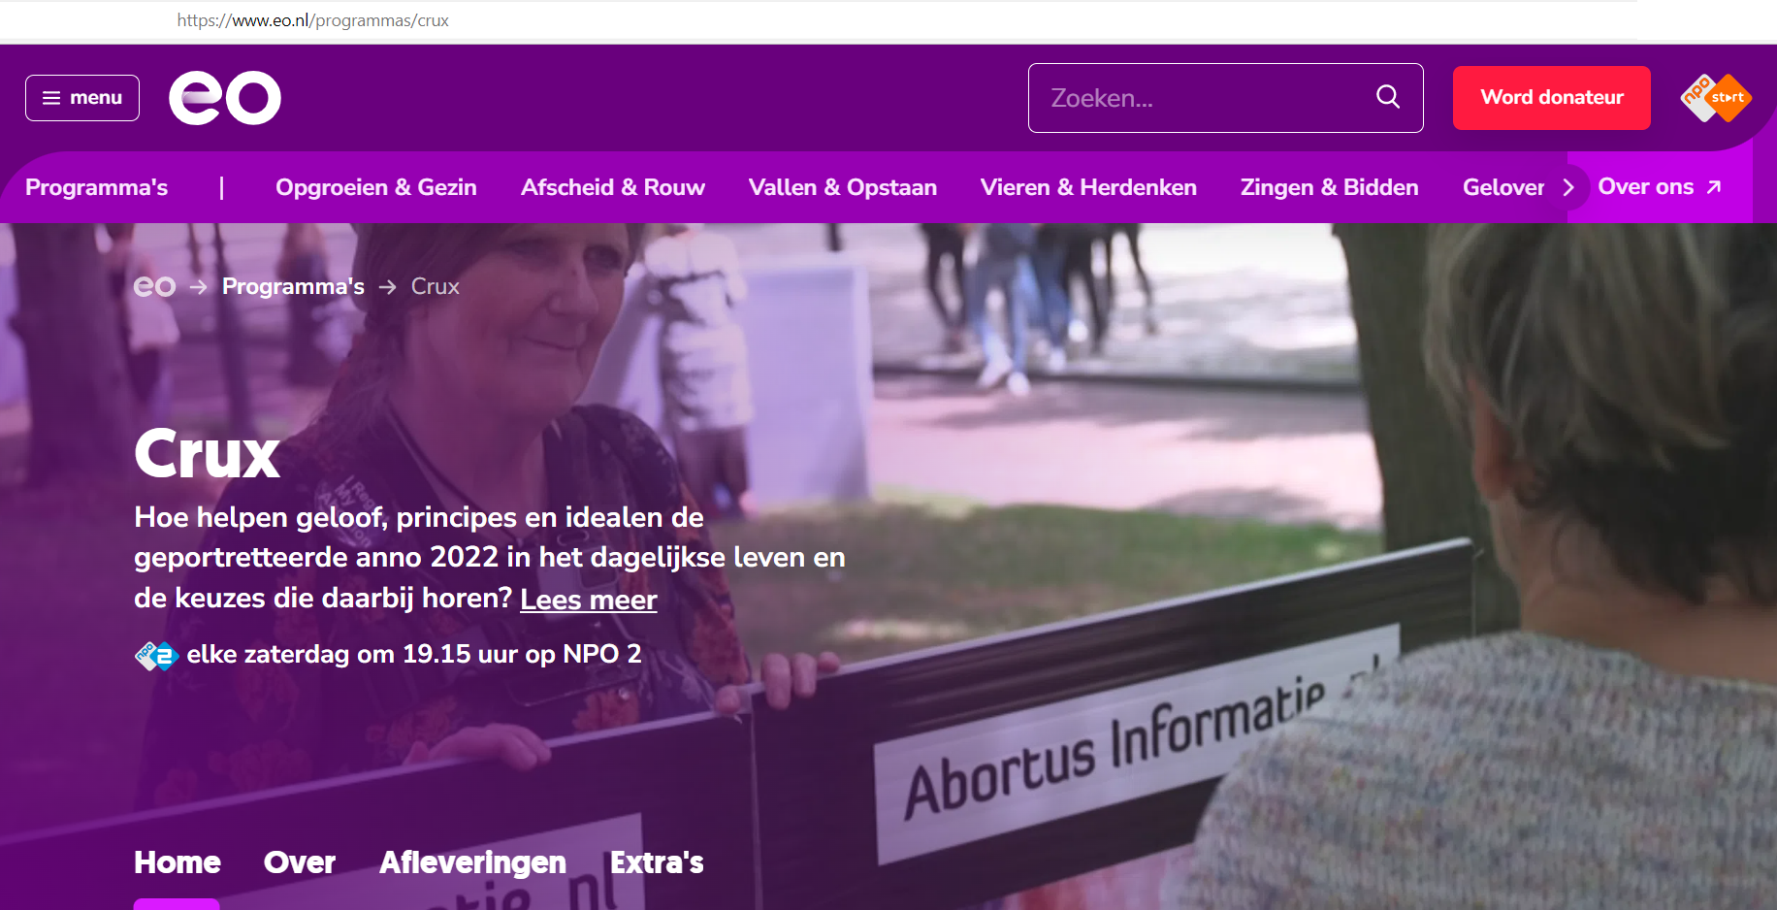Image resolution: width=1777 pixels, height=910 pixels.
Task: Open the partially visible Geloven category
Action: (x=1503, y=187)
